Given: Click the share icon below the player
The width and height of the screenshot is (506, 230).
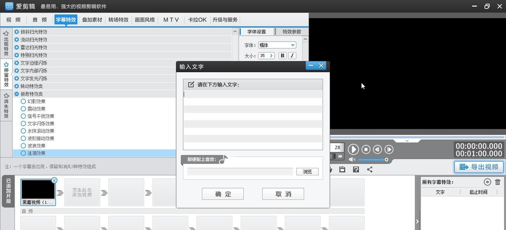Looking at the screenshot, I should [x=369, y=169].
